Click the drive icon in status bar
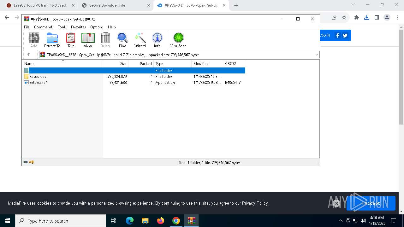This screenshot has height=227, width=404. [x=26, y=162]
